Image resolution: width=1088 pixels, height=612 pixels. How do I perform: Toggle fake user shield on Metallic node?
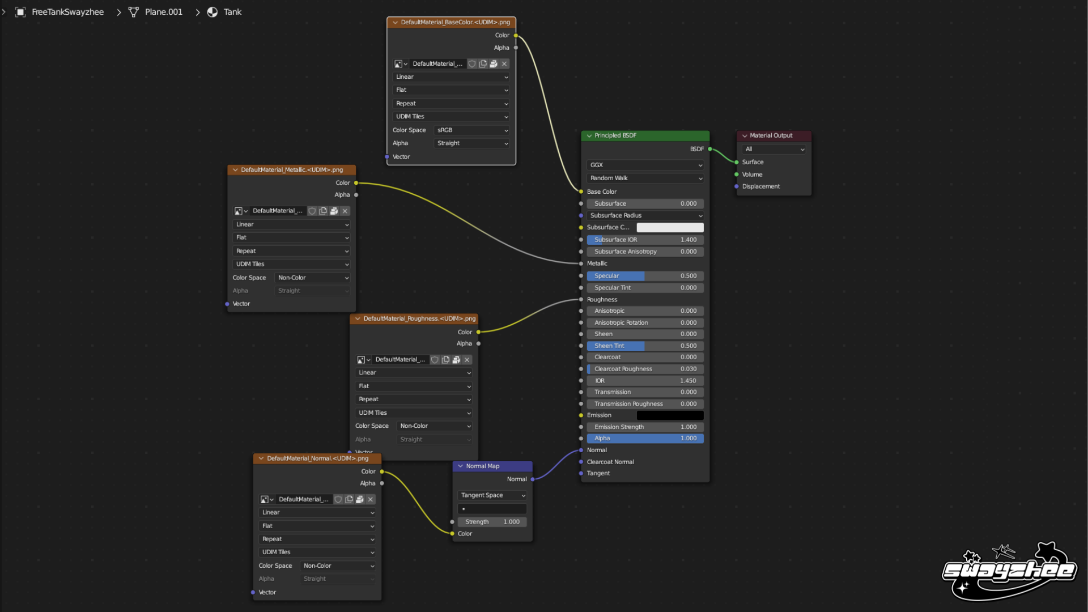tap(312, 211)
